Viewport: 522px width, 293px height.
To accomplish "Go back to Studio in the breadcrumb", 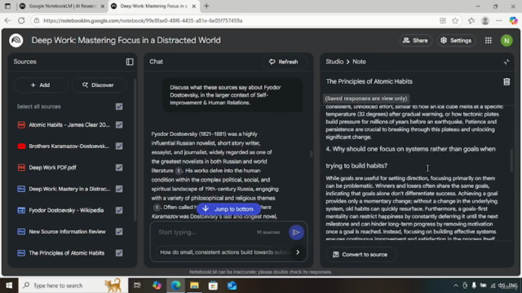I will pos(334,62).
